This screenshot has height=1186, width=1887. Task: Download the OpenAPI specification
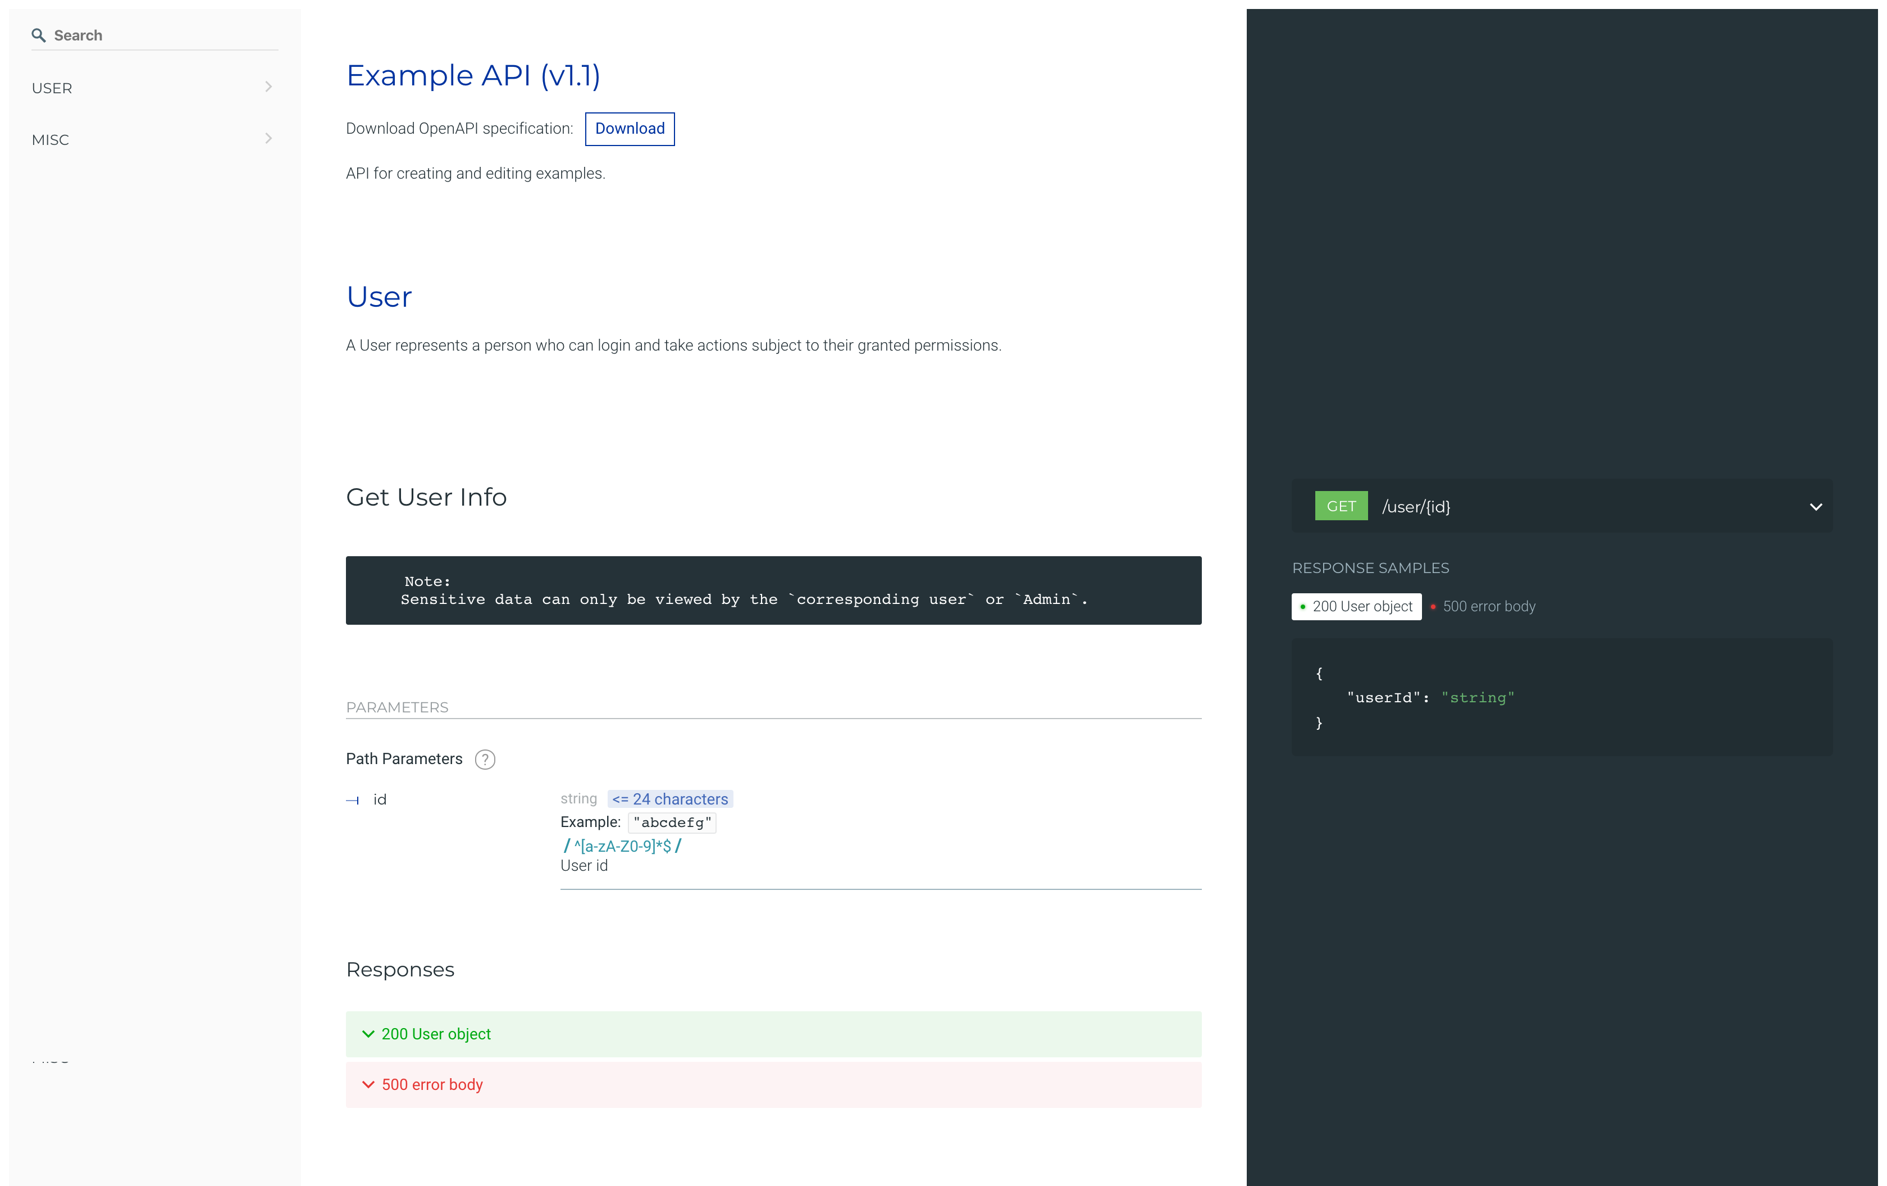629,129
